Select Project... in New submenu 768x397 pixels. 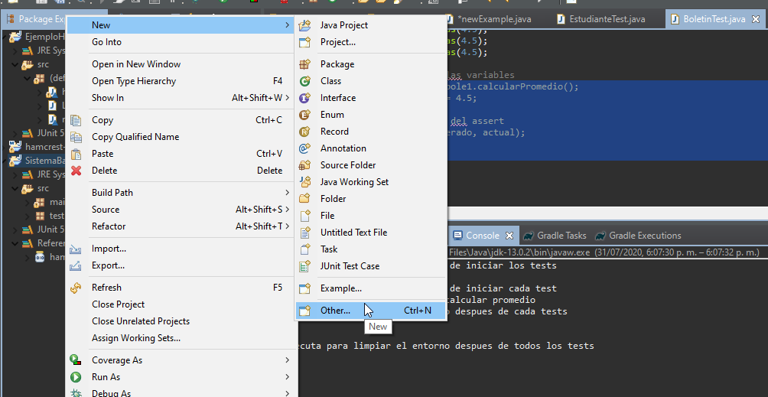tap(370, 42)
